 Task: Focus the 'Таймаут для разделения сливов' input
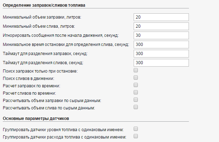161,63
